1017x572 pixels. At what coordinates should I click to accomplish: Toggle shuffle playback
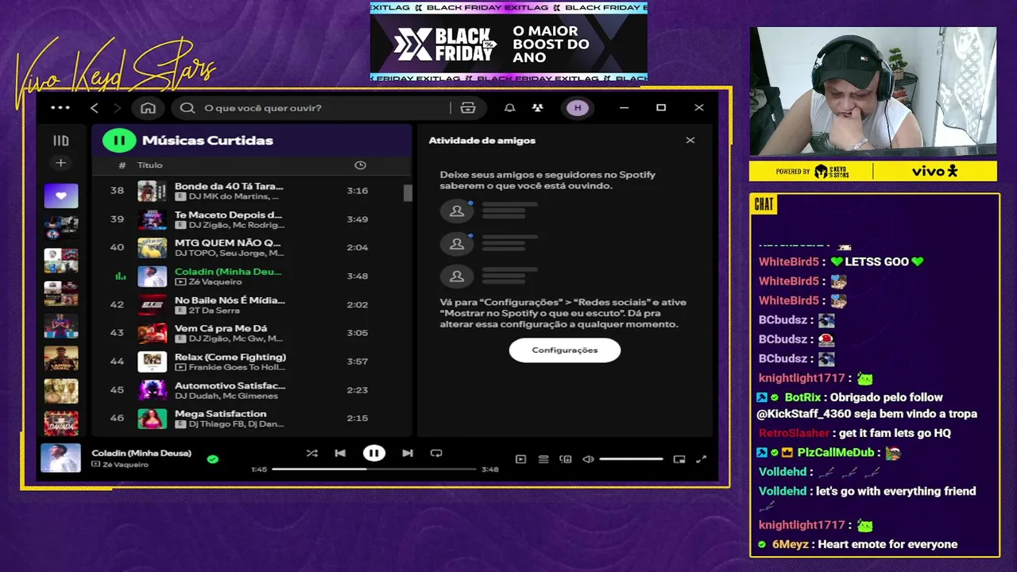click(311, 454)
